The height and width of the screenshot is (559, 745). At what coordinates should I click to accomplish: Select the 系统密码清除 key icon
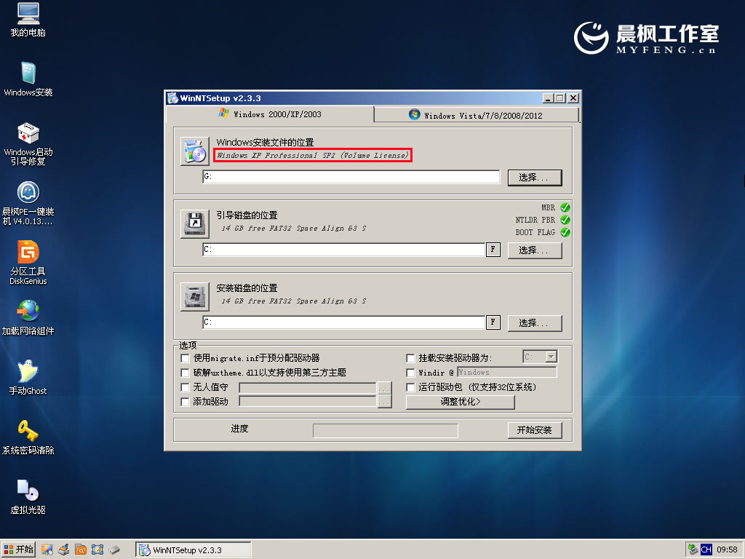[x=28, y=437]
